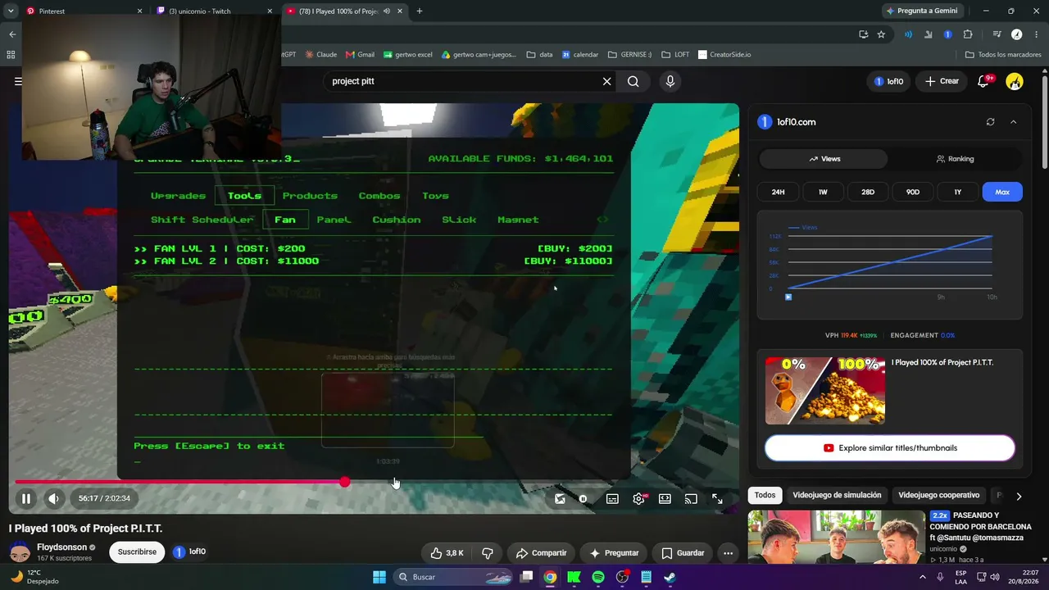Toggle subtitles on the player
The height and width of the screenshot is (590, 1049).
612,498
